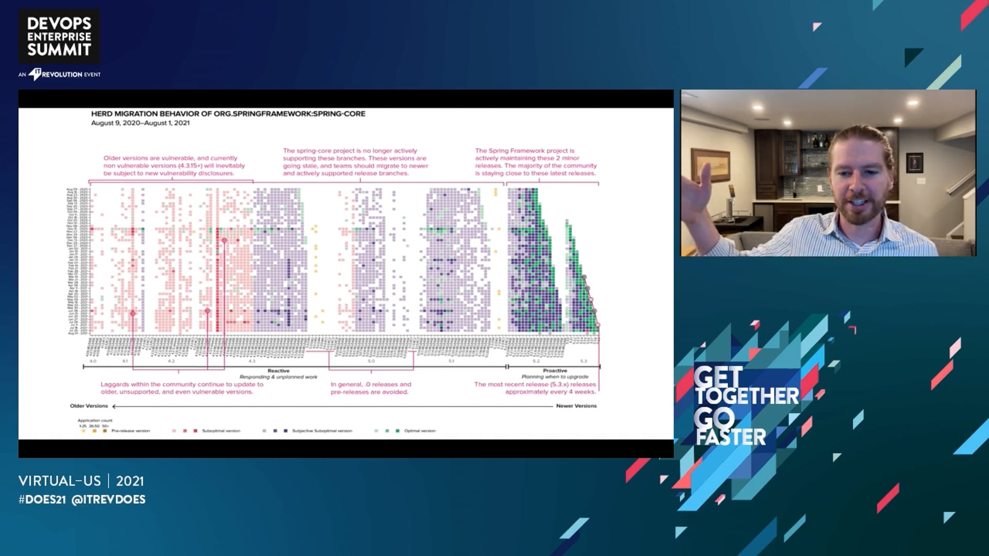
Task: Click the 'VIRTUAL-US | 2021' text
Action: (x=81, y=481)
